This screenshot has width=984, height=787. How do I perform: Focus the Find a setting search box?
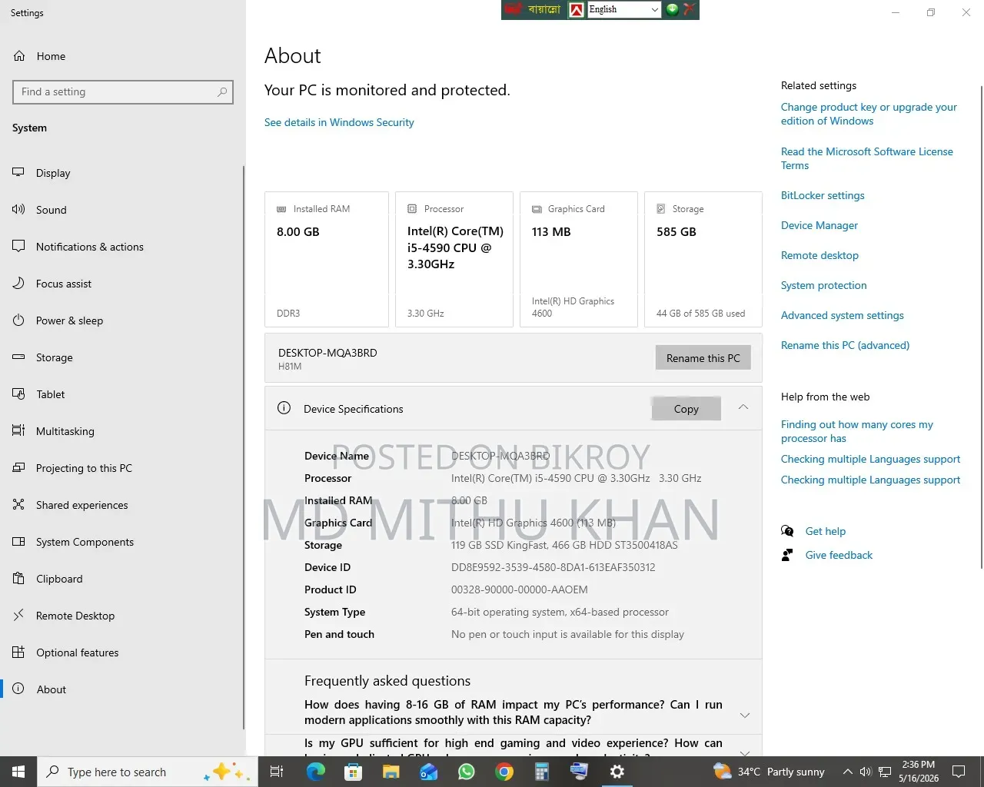click(x=123, y=91)
